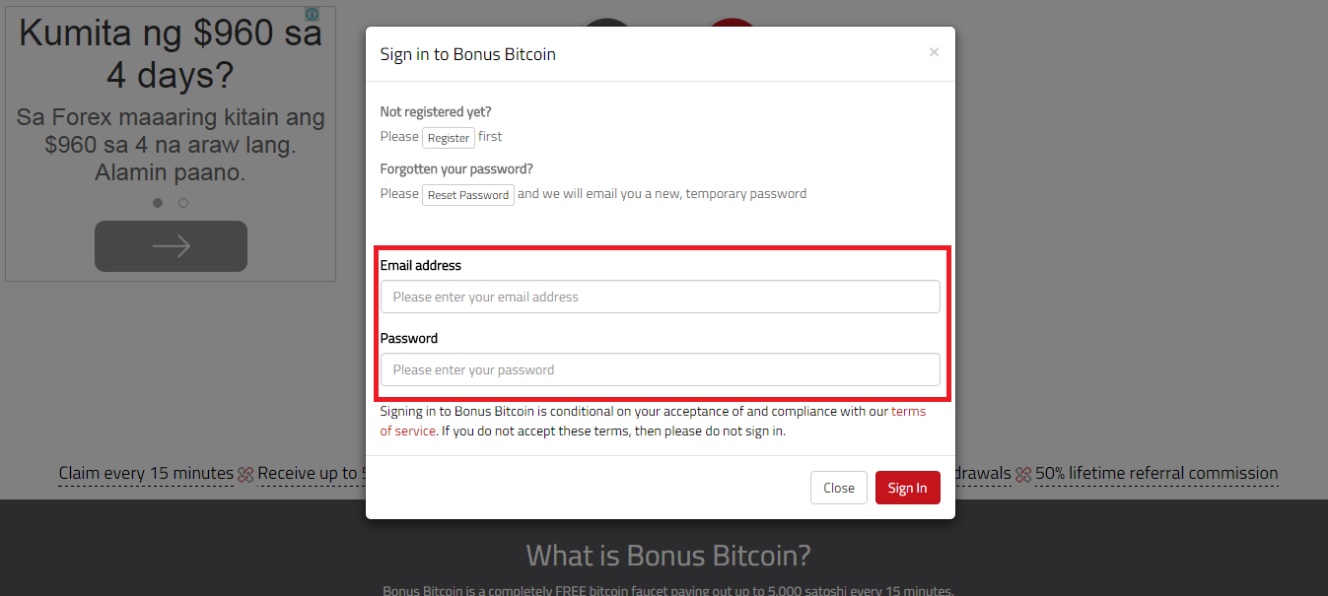1328x596 pixels.
Task: Open the terms of service link
Action: click(653, 422)
